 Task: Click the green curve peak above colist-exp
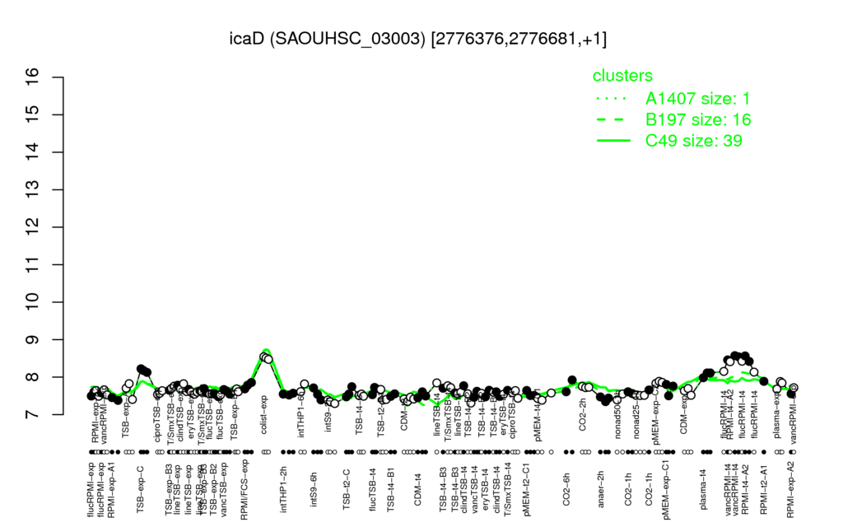tap(266, 350)
